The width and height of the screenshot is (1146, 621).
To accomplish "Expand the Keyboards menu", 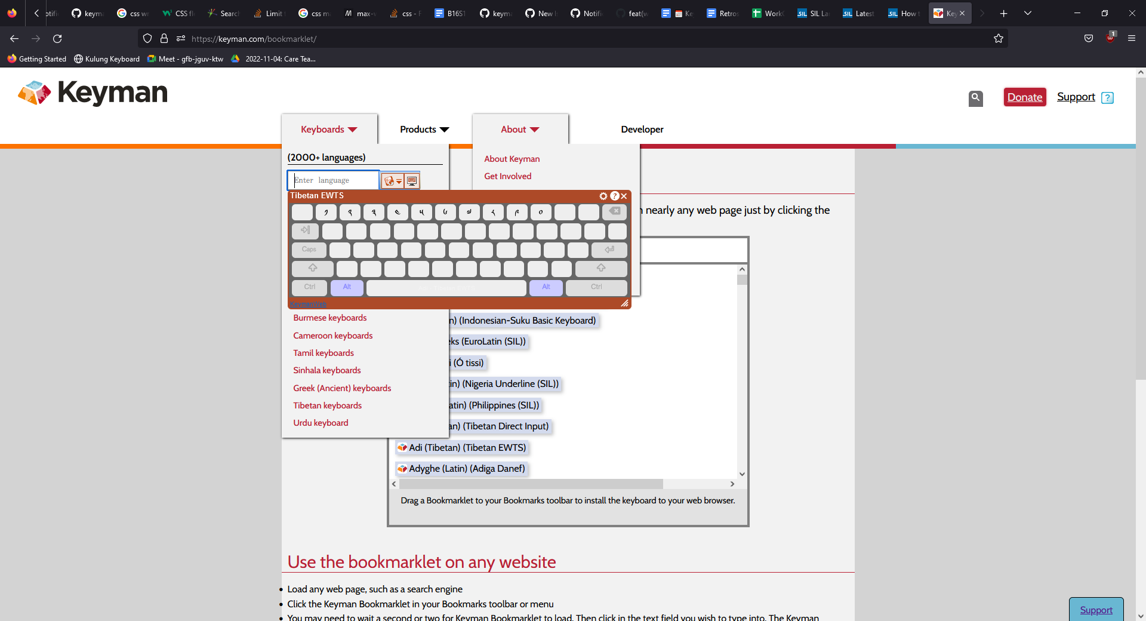I will click(329, 130).
